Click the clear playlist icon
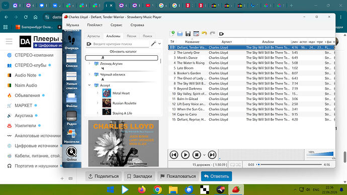 click(196, 34)
